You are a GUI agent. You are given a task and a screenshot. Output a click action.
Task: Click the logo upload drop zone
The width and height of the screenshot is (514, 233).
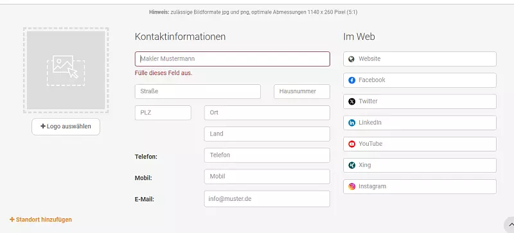66,71
